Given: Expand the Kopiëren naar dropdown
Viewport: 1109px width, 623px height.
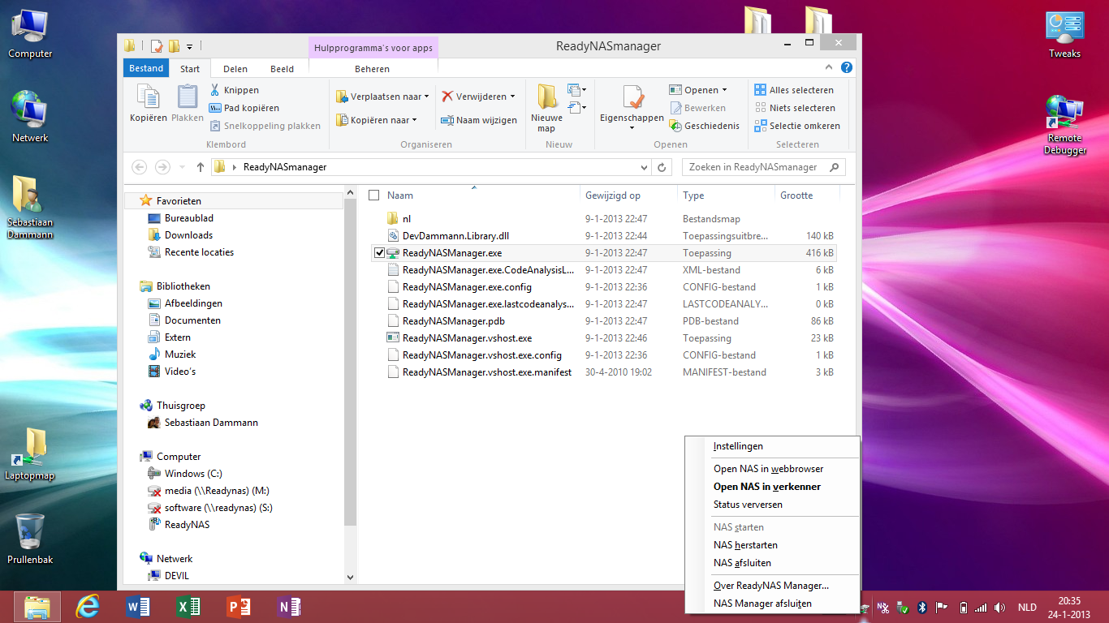Looking at the screenshot, I should [x=414, y=120].
